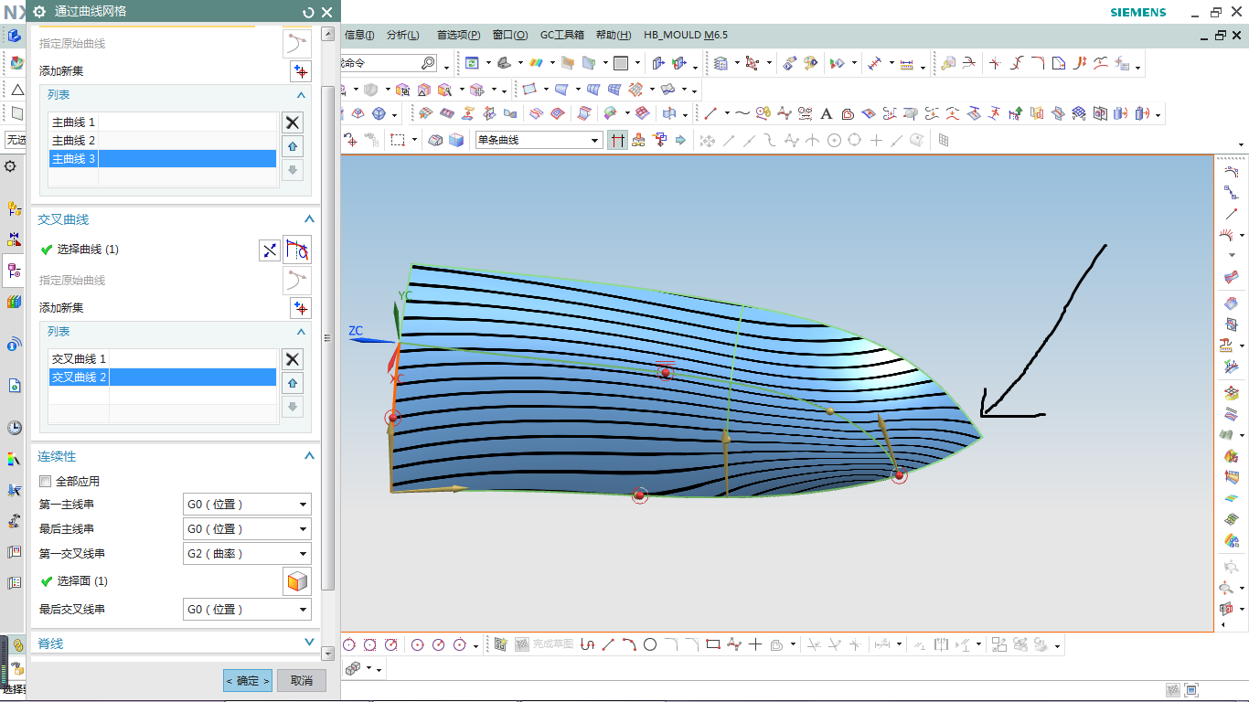Click Specify Origin Curve icon under cross curves
Image resolution: width=1249 pixels, height=702 pixels.
tap(296, 281)
